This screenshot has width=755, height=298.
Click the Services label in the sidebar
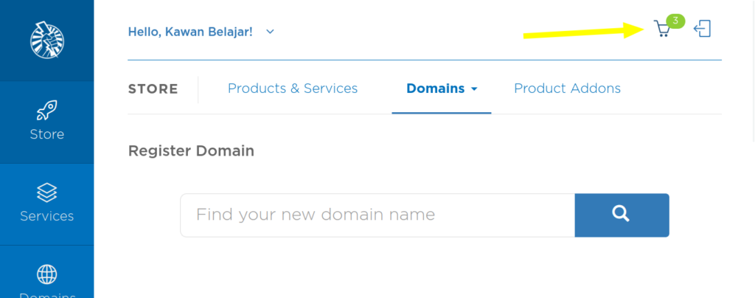coord(47,216)
